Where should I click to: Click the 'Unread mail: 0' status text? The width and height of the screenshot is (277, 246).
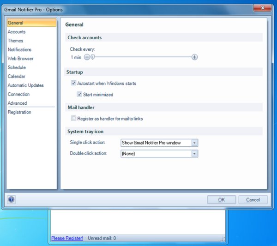coord(102,238)
